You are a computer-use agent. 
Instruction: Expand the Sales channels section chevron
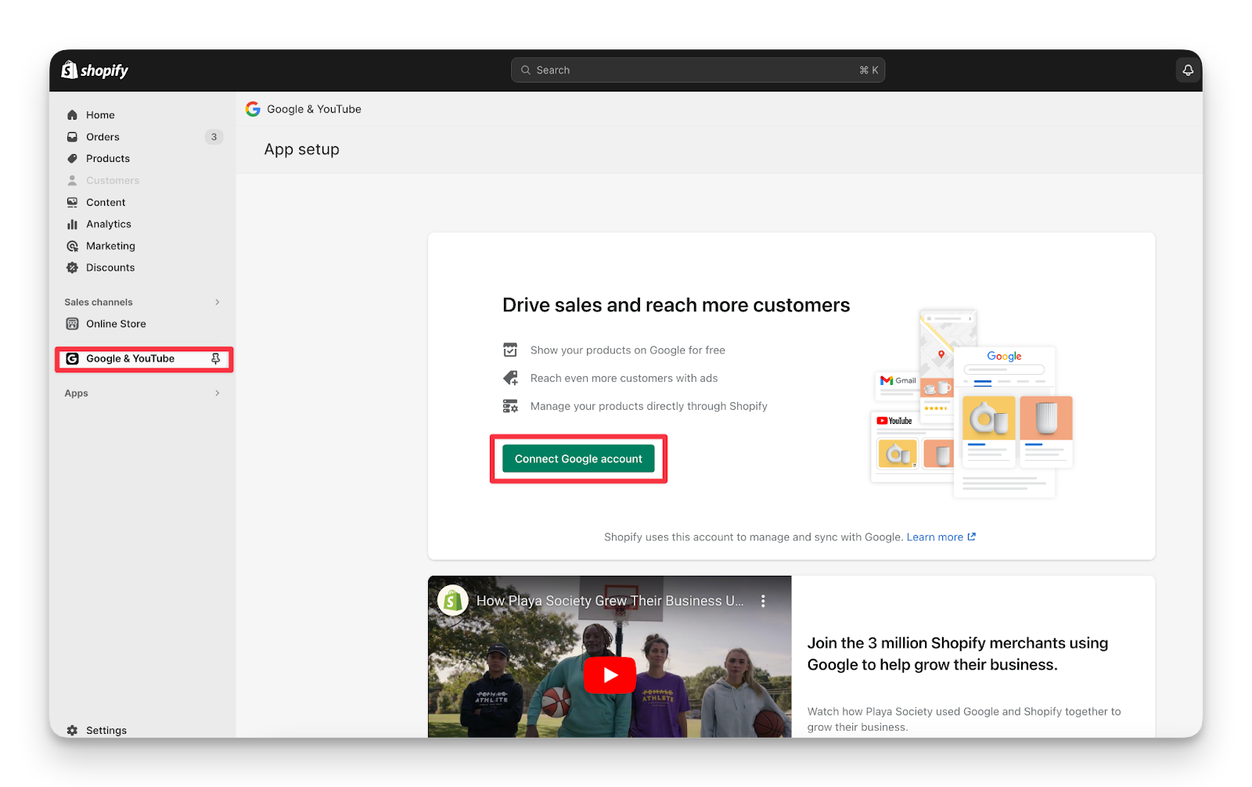(217, 302)
